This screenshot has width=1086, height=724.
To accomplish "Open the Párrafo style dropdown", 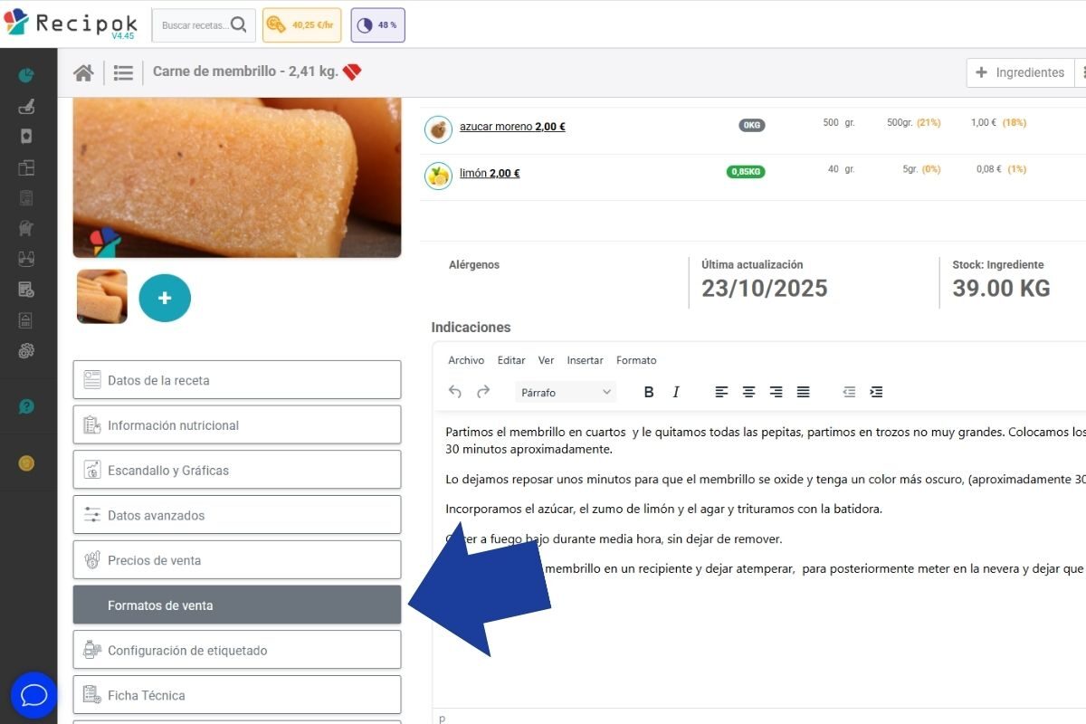I will click(565, 391).
